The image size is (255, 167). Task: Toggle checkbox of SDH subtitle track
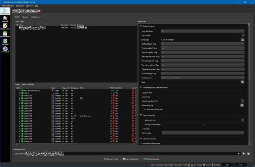pos(20,98)
